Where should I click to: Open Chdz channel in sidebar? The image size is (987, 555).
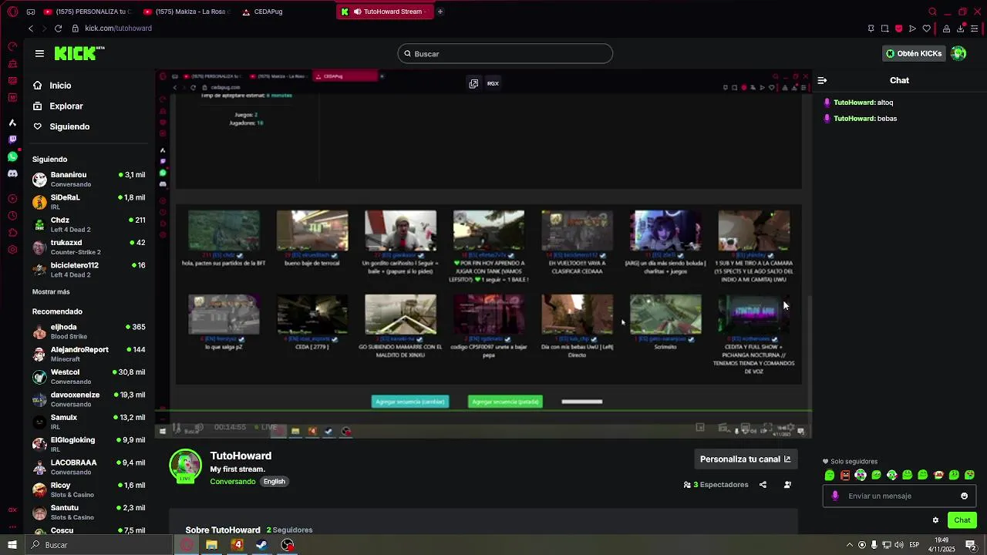pyautogui.click(x=89, y=224)
